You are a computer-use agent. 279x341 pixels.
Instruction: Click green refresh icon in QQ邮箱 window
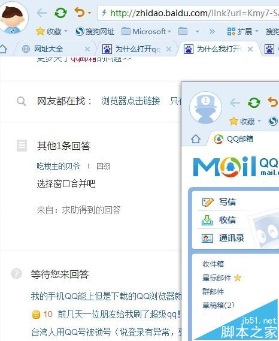[254, 102]
